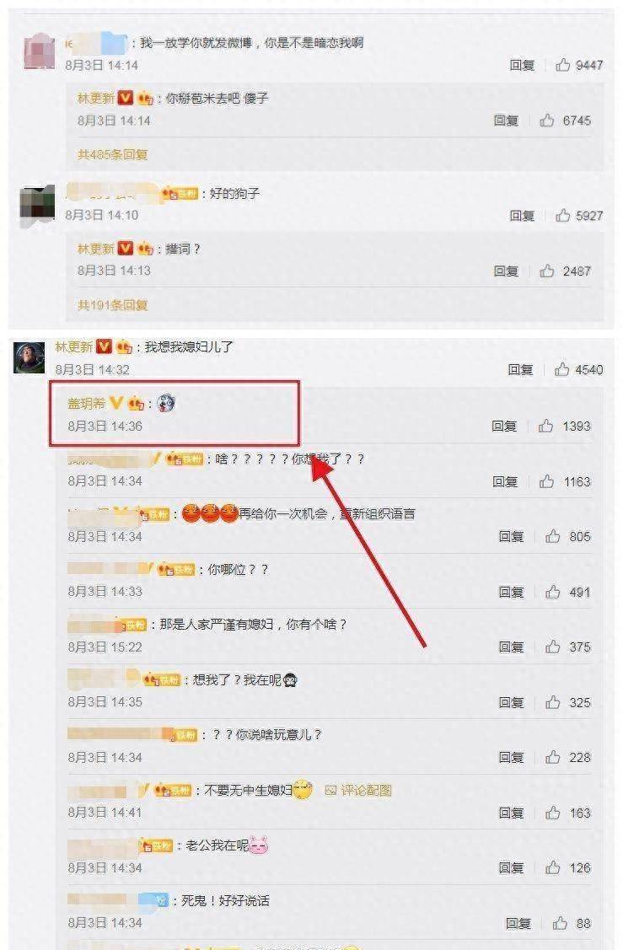This screenshot has height=950, width=623.
Task: Like 盖玥希's reply with 1393 likes
Action: point(546,426)
